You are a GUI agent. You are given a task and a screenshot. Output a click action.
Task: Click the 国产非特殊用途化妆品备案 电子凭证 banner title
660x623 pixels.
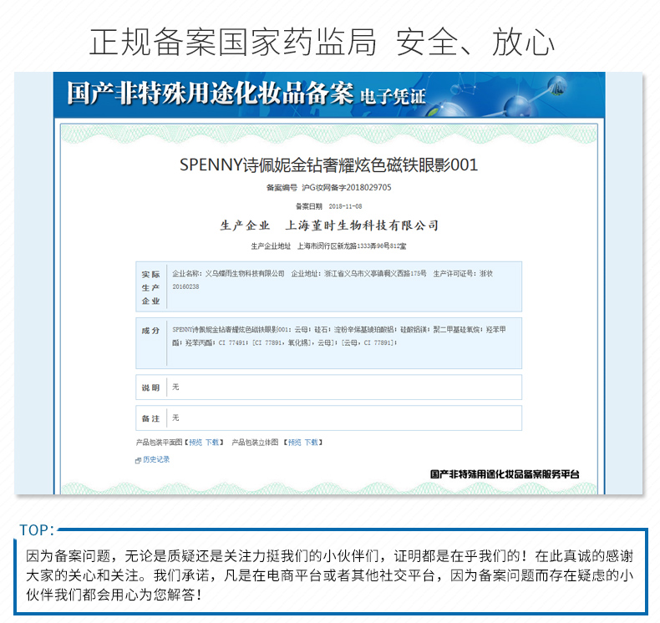coord(246,94)
